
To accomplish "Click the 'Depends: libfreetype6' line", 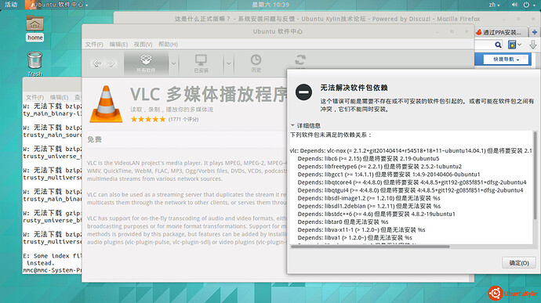I will (x=379, y=167).
